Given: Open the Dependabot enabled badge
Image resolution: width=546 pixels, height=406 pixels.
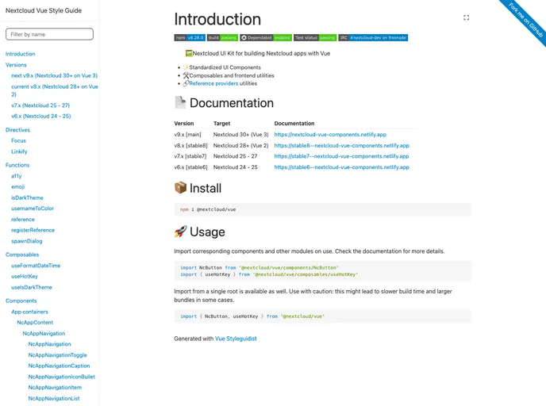Looking at the screenshot, I should point(266,37).
